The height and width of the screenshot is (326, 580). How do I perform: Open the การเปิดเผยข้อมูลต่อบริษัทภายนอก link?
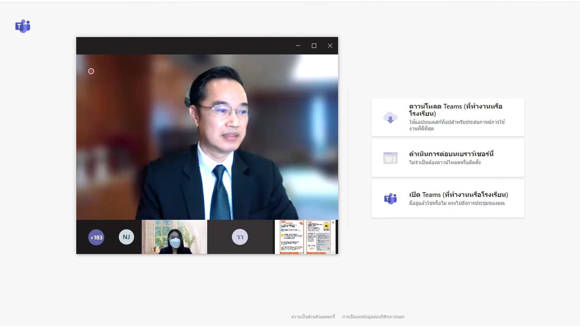373,317
